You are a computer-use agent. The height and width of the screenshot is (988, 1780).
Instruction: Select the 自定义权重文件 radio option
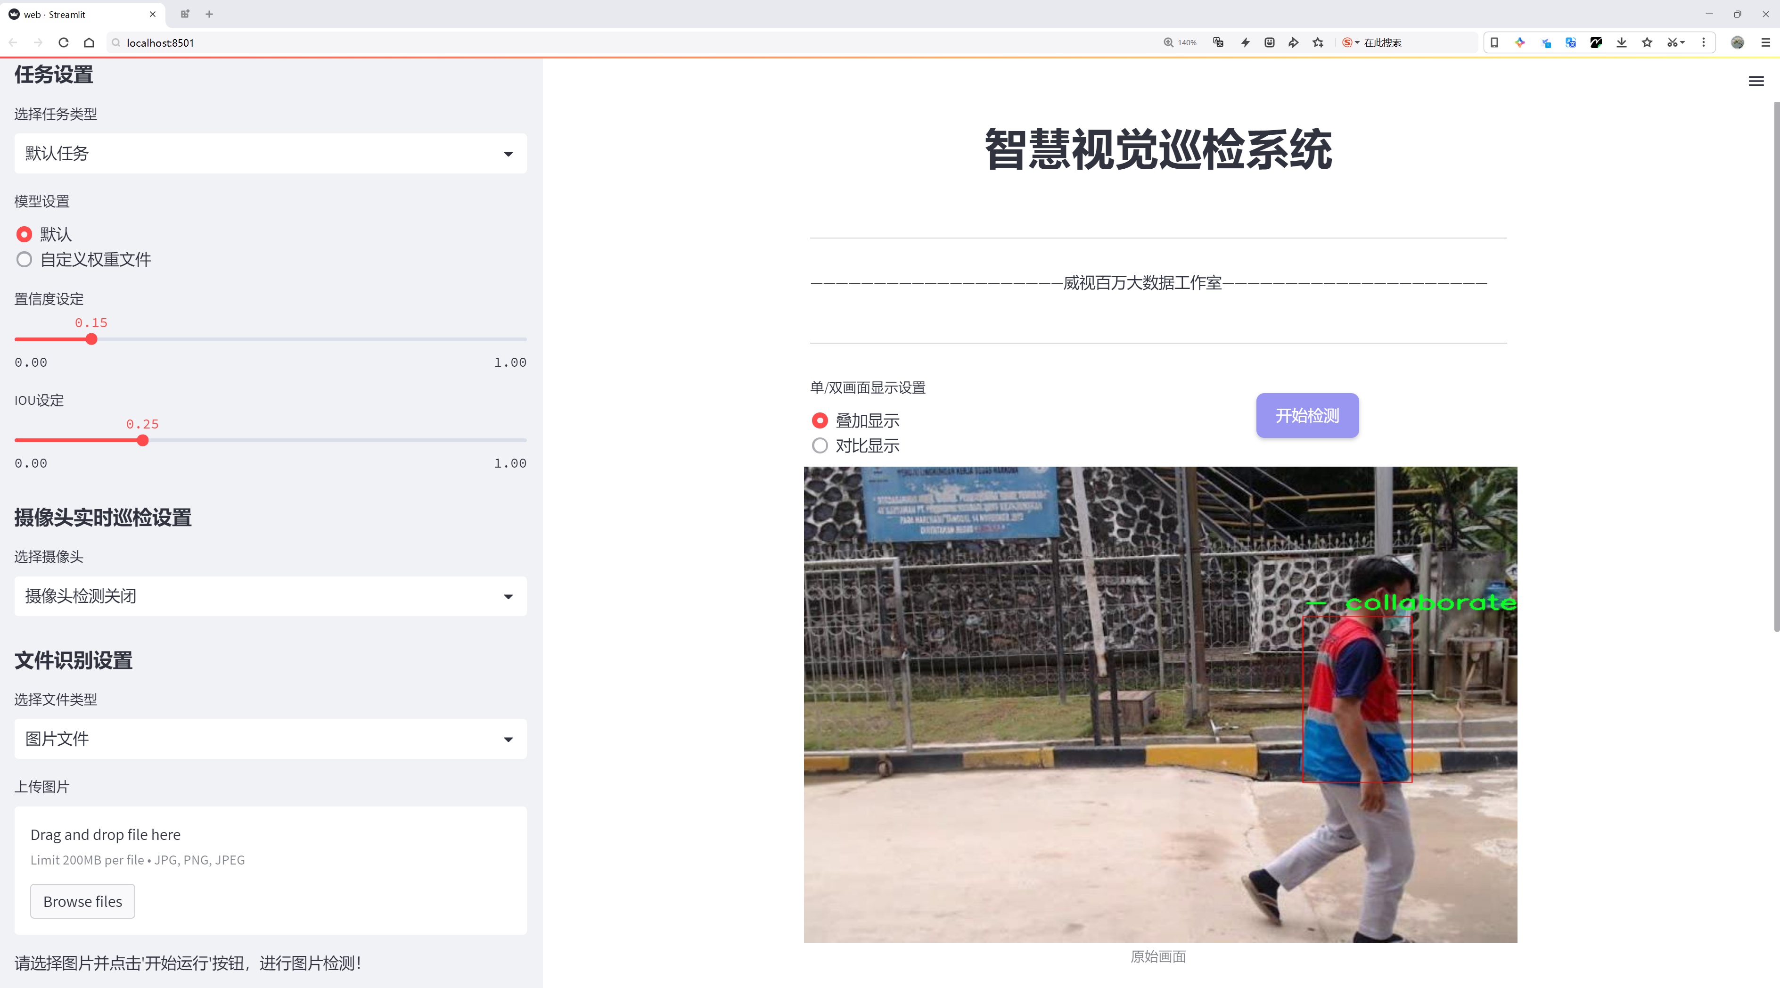pyautogui.click(x=24, y=260)
